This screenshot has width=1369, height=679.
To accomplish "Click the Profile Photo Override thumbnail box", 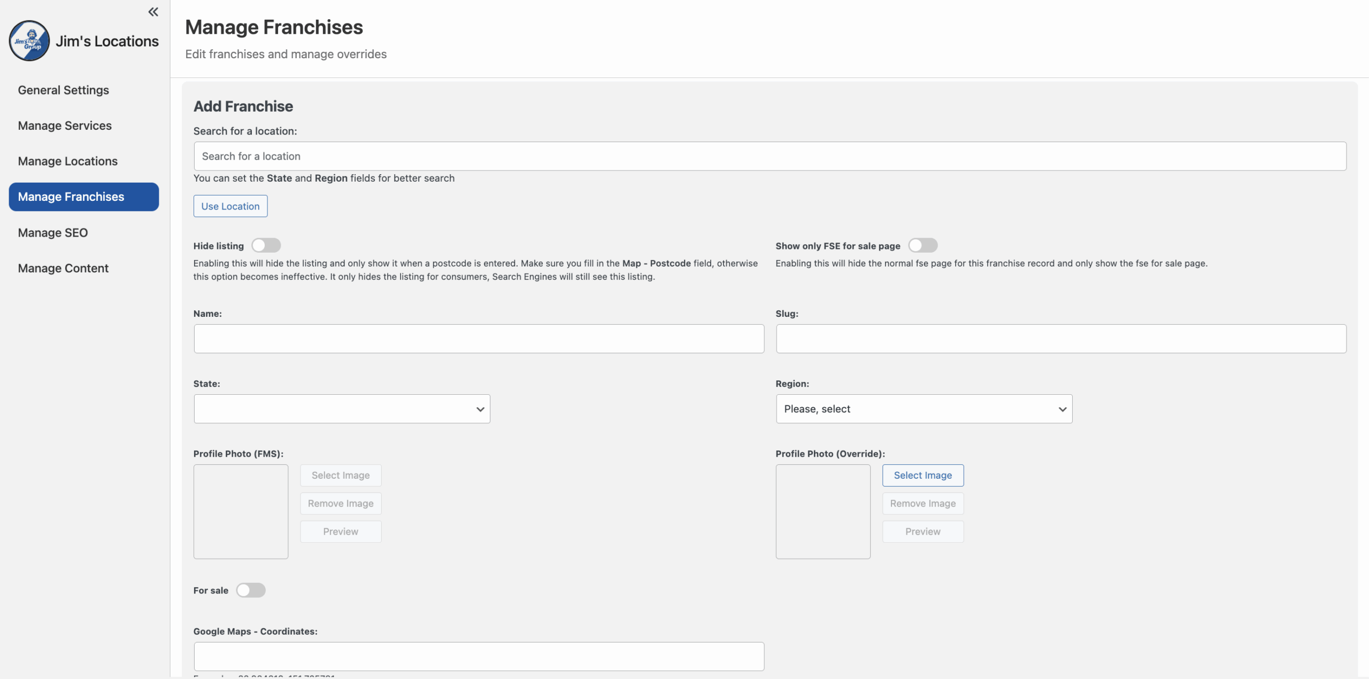I will tap(822, 511).
